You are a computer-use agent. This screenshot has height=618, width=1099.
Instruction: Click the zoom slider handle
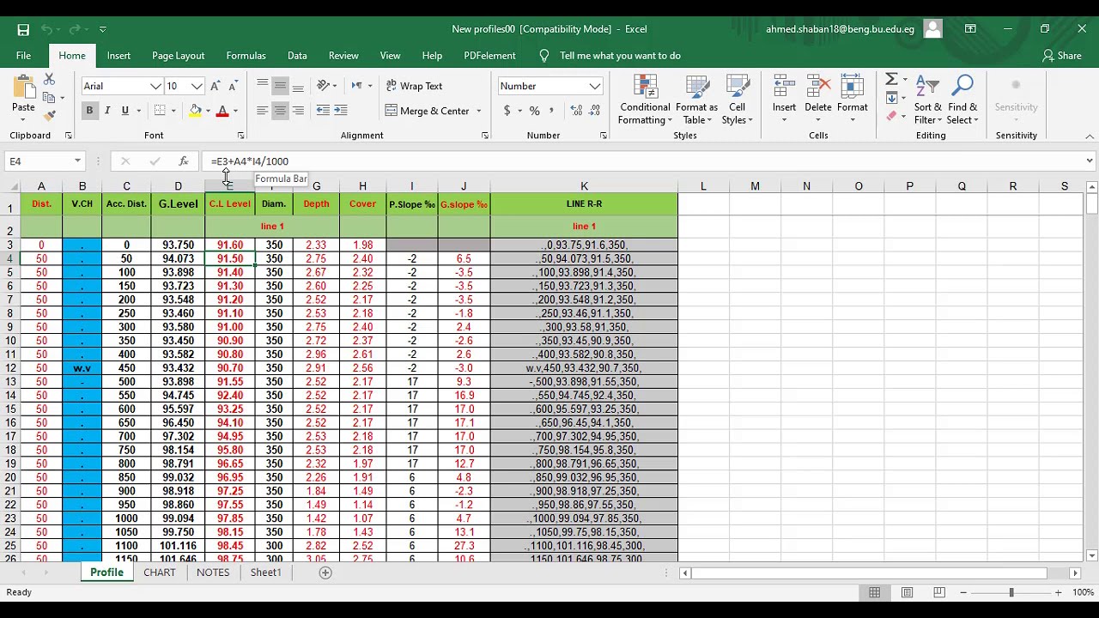[1011, 592]
